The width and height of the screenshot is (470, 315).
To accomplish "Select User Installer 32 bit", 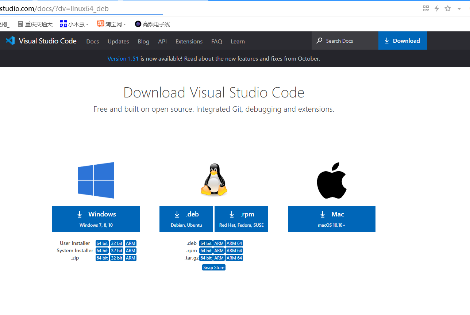I will pyautogui.click(x=117, y=243).
